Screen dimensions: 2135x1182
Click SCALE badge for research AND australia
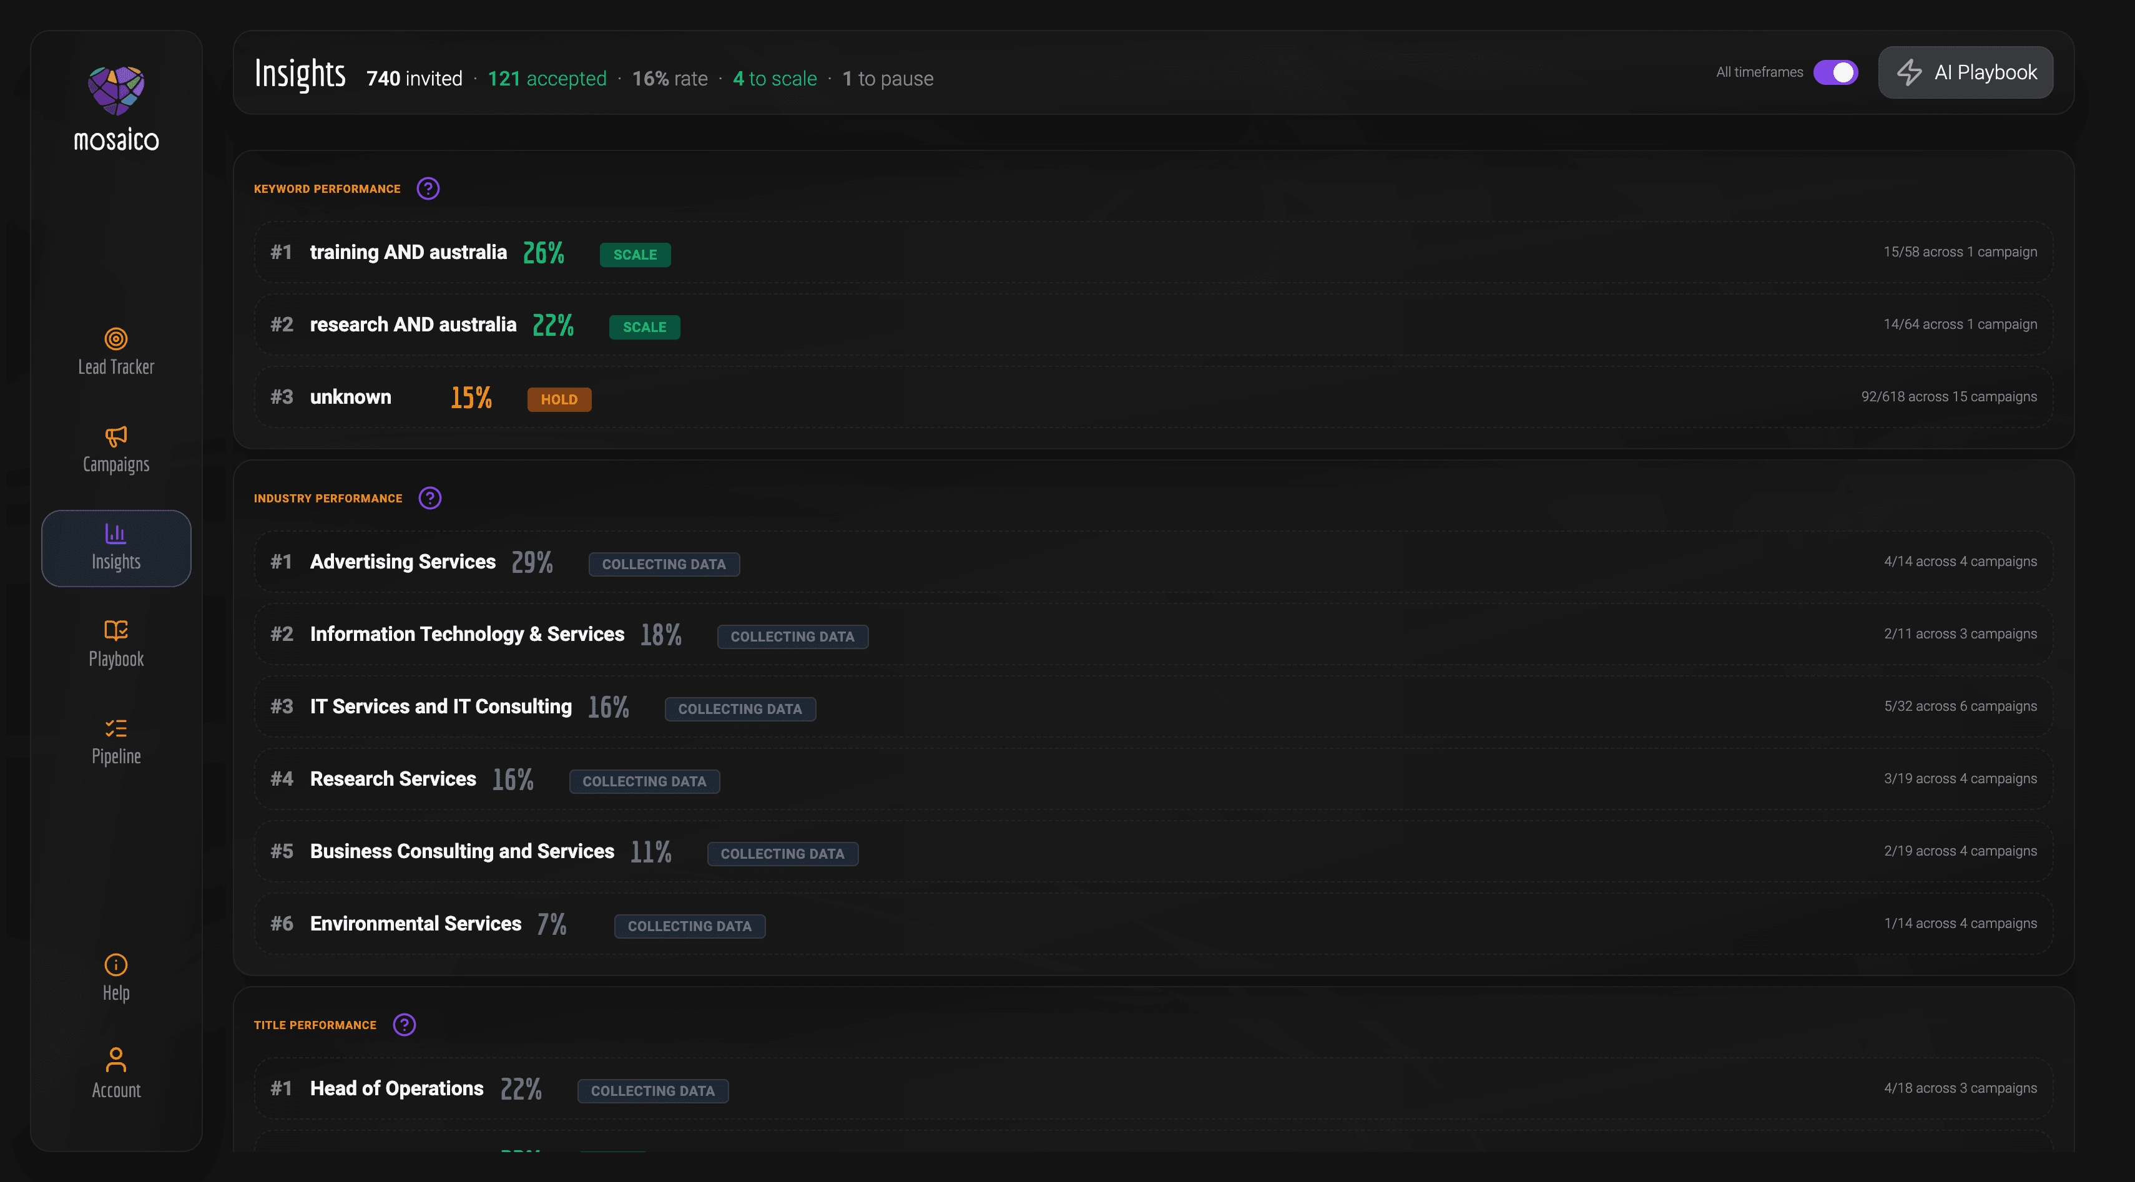644,327
